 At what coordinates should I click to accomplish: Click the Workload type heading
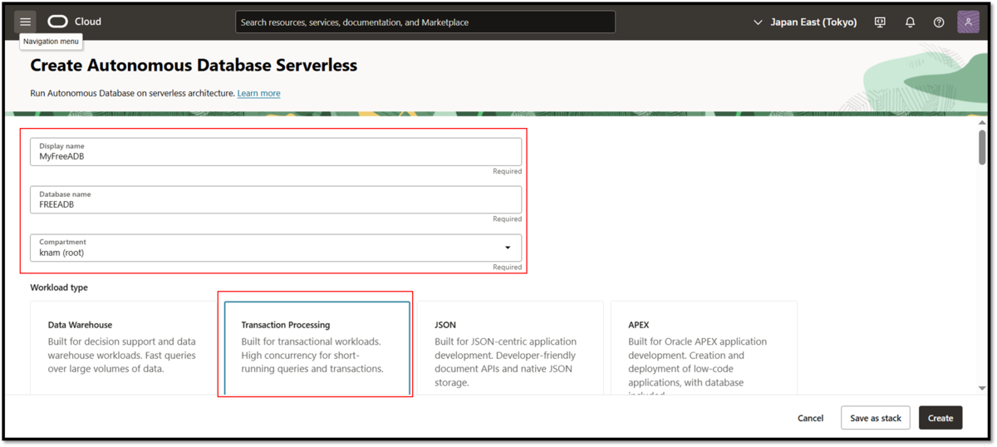59,287
